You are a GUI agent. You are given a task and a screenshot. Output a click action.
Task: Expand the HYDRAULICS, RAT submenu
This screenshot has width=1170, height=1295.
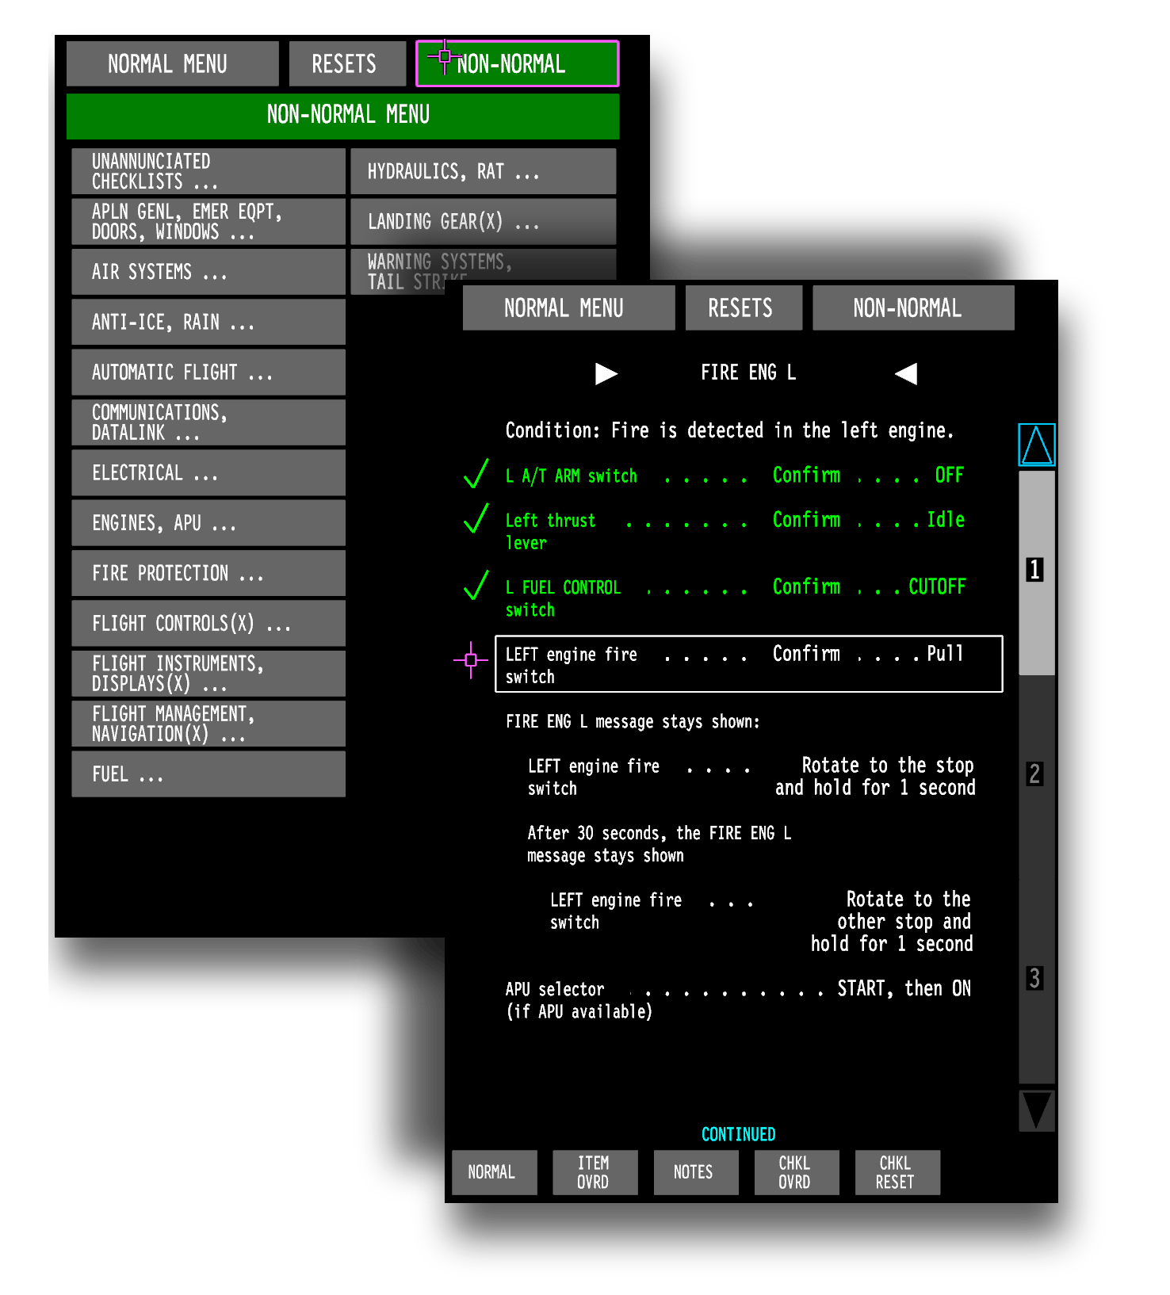point(483,171)
